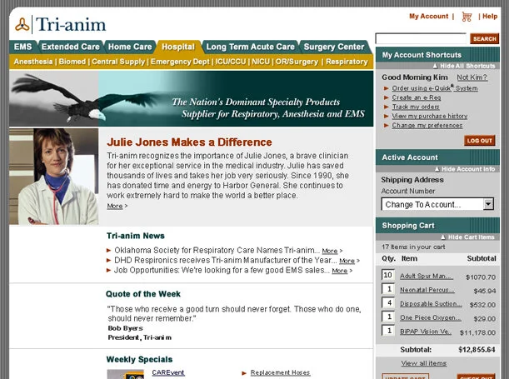Open OR/Surgery submenu item
509x379 pixels.
(x=297, y=62)
